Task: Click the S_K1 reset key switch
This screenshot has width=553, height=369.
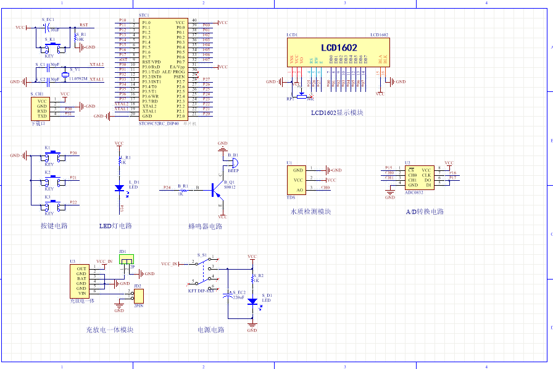Action: pos(52,47)
